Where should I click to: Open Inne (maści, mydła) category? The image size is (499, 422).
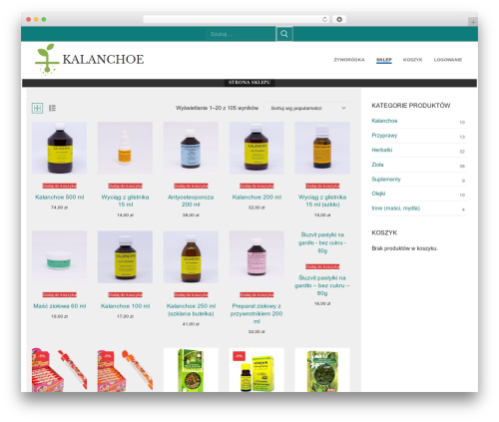(x=396, y=209)
